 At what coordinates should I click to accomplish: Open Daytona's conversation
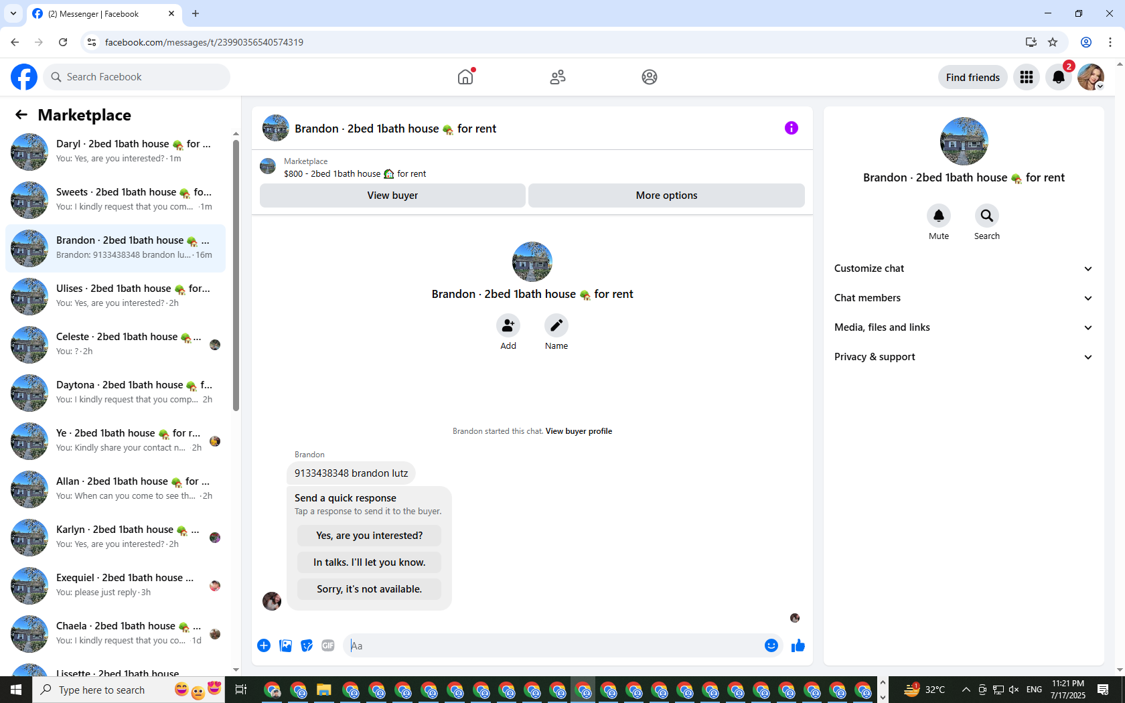[x=115, y=392]
